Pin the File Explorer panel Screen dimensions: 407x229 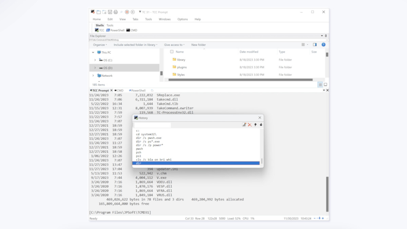(326, 36)
